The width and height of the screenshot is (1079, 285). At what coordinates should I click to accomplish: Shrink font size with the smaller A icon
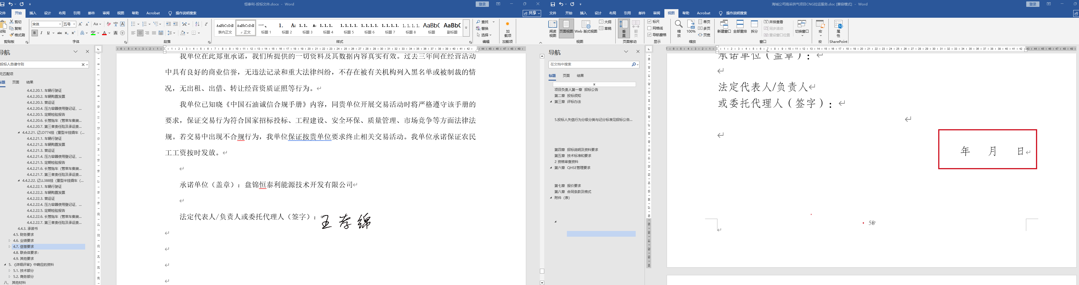pos(87,24)
